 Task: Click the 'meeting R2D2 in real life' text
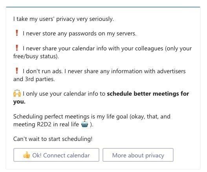pyautogui.click(x=46, y=124)
